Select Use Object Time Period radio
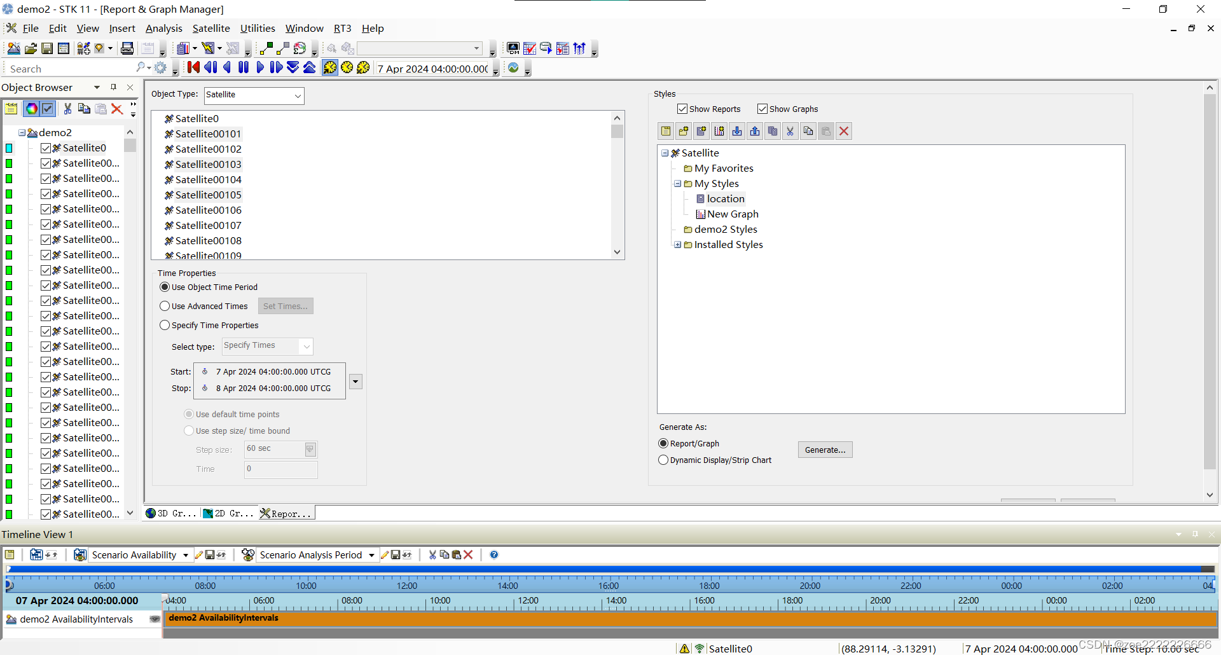The height and width of the screenshot is (655, 1221). click(x=165, y=287)
